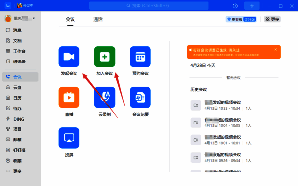The width and height of the screenshot is (298, 186).
Task: Open the history clock icon in title bar
Action: 235,6
